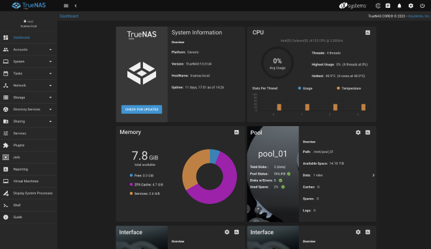The width and height of the screenshot is (431, 249).
Task: Open alerts bell icon
Action: click(400, 5)
